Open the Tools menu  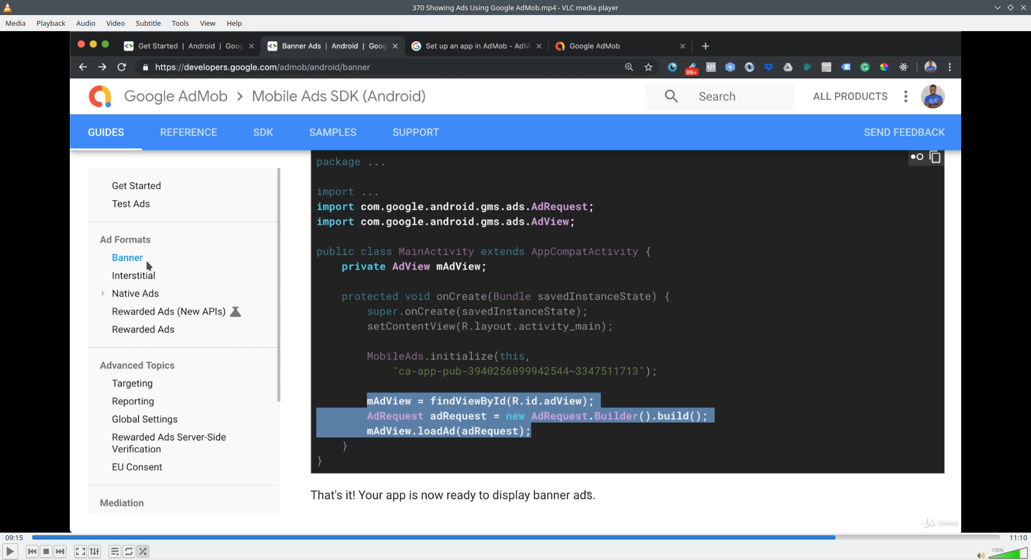pyautogui.click(x=180, y=23)
